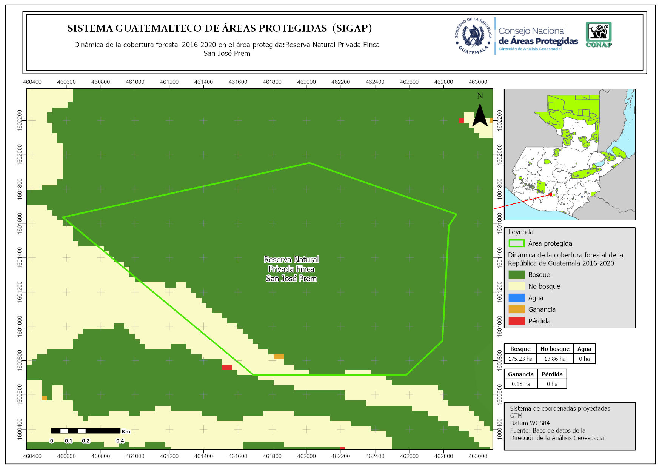Click the Reserva Natural Privada Finca map label

click(291, 269)
